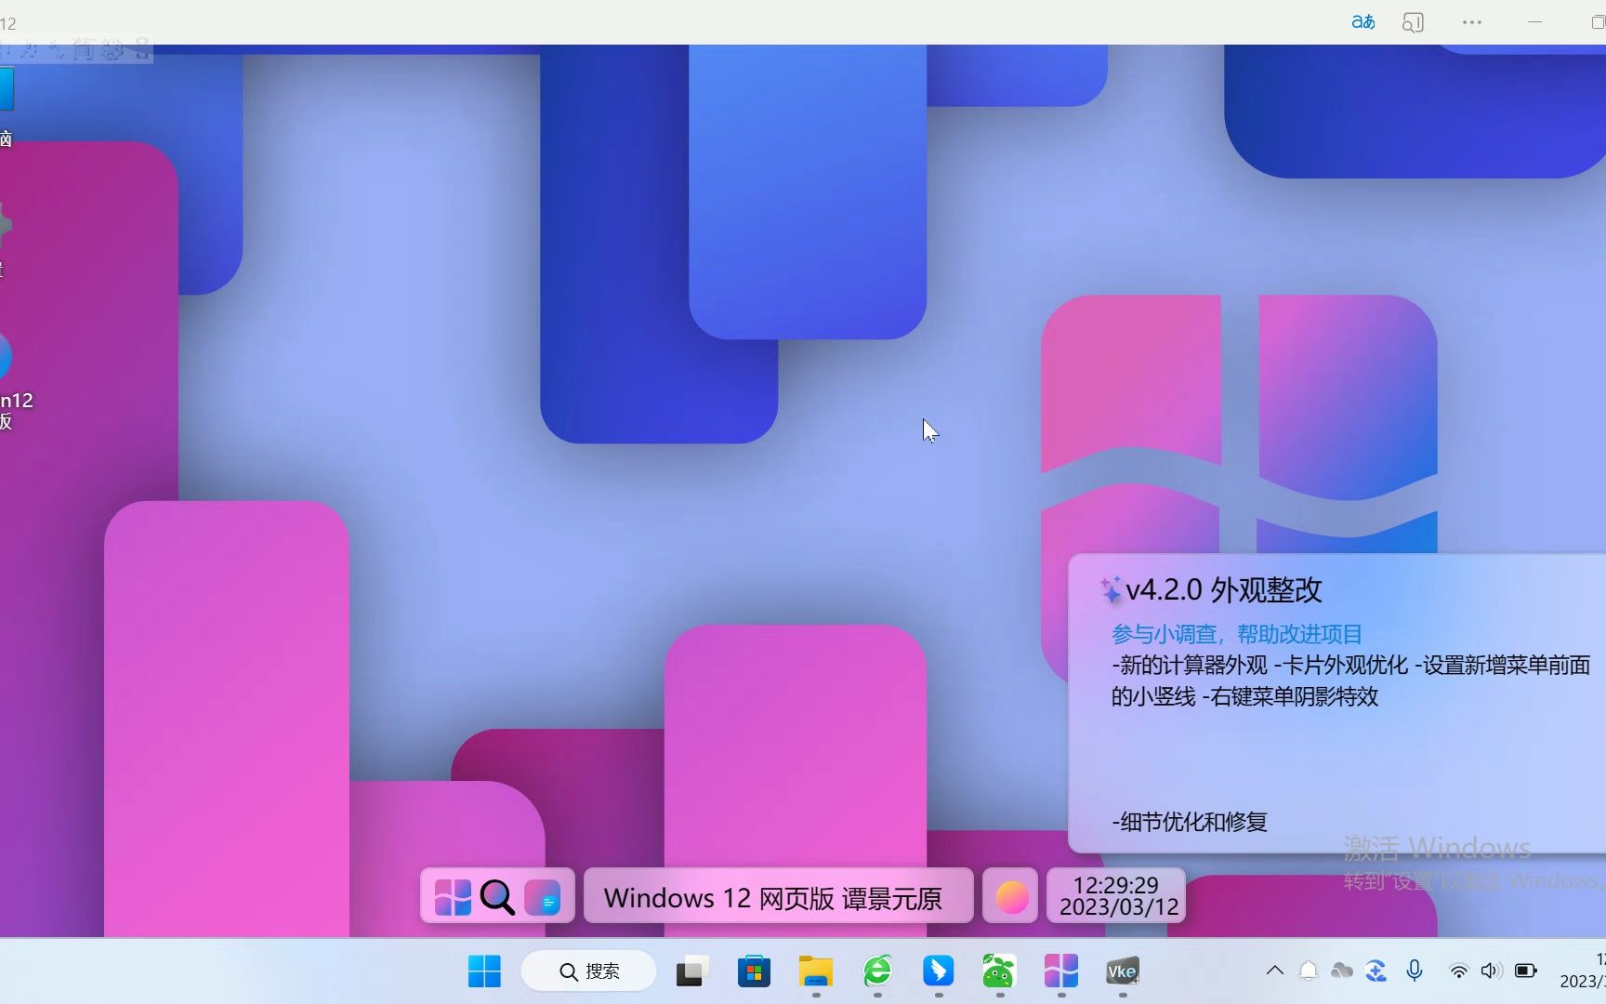Open the green e browser on the taskbar
Image resolution: width=1606 pixels, height=1004 pixels.
[x=877, y=971]
